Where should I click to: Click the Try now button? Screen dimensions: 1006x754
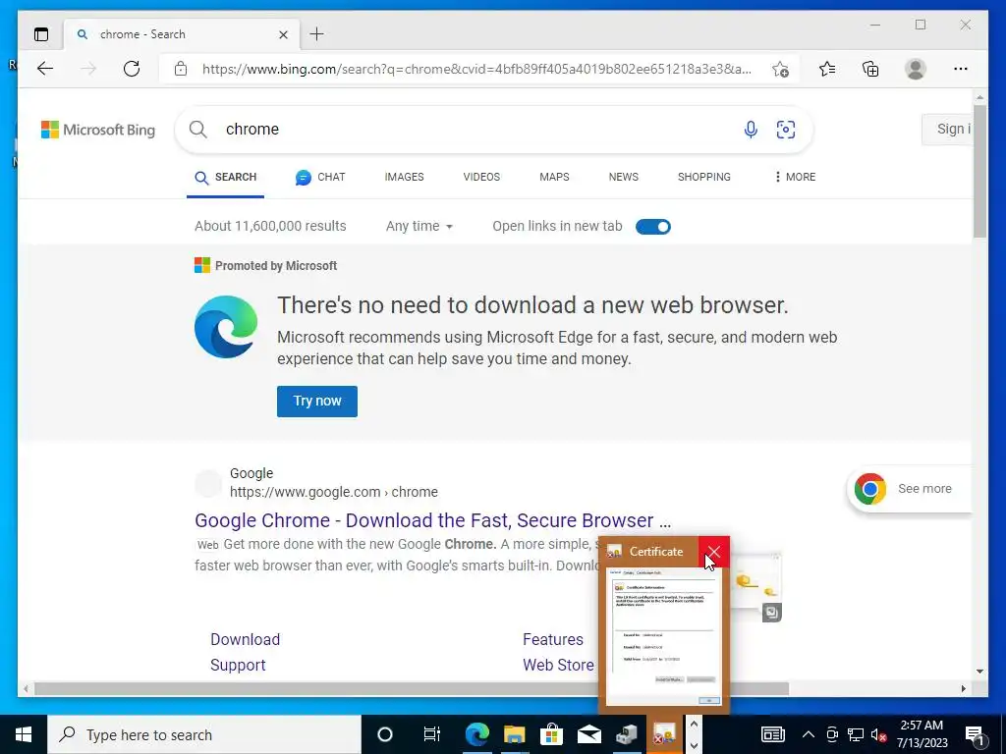click(317, 402)
